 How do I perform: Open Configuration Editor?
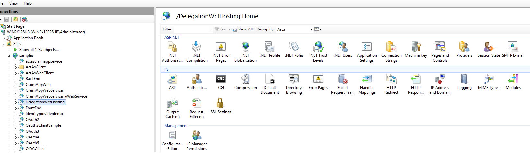click(x=172, y=140)
